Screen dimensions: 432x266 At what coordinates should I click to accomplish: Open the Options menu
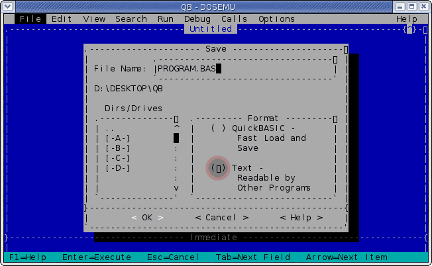(276, 19)
